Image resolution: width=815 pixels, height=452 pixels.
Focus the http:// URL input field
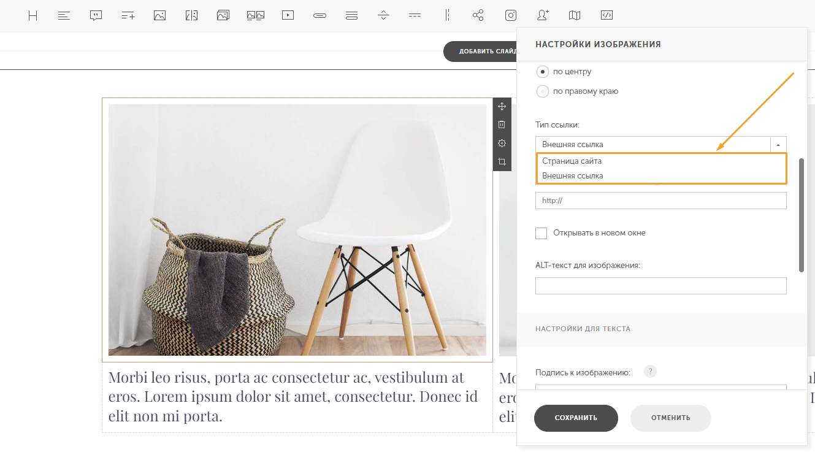[x=661, y=201]
